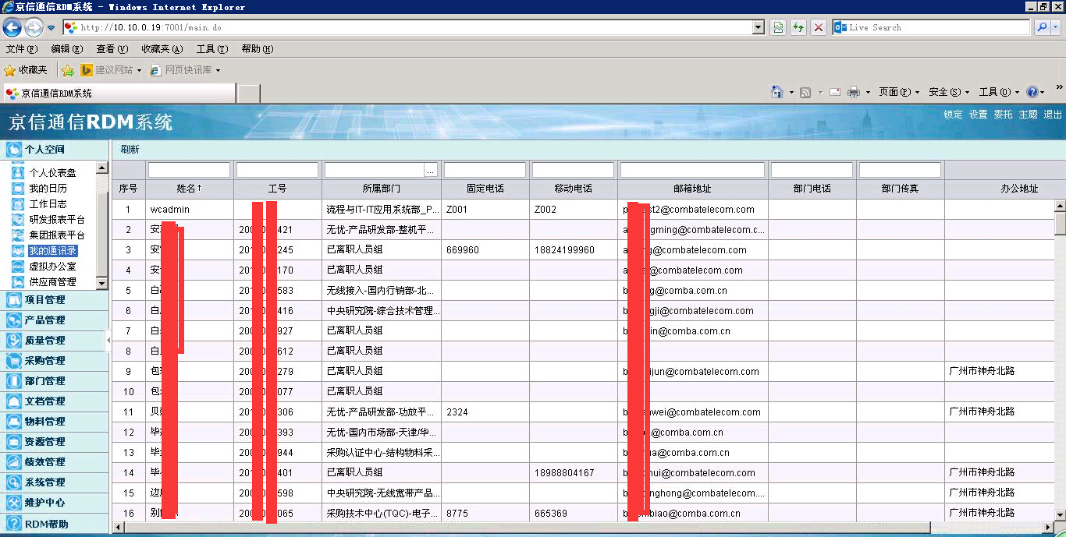The width and height of the screenshot is (1066, 537).
Task: Open the 安全(S) command menu
Action: click(949, 92)
